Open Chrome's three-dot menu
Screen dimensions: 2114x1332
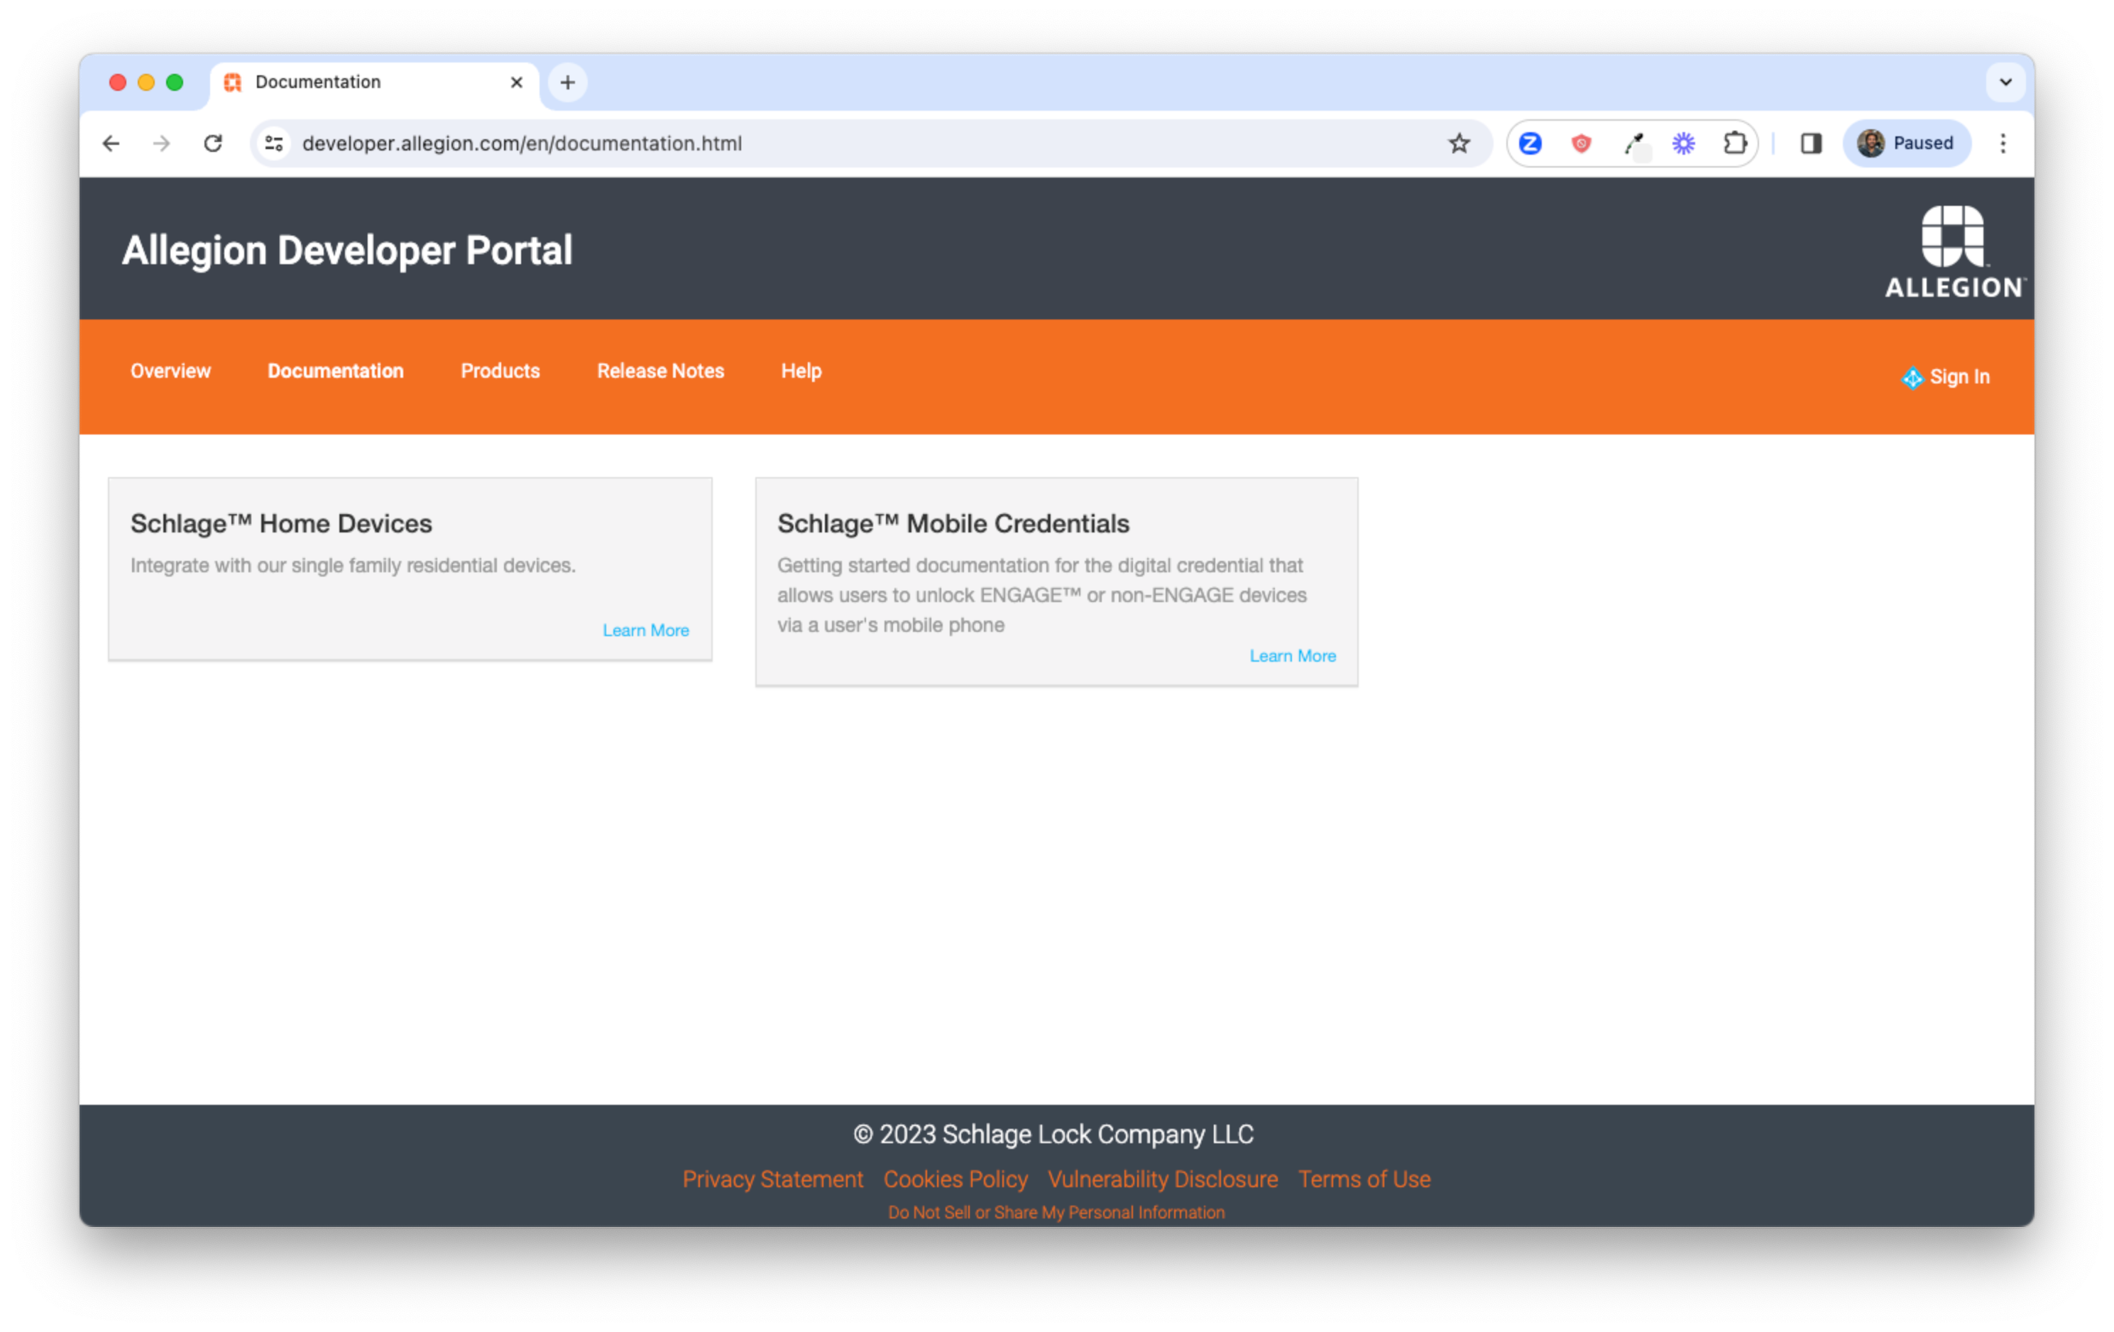pos(2003,143)
